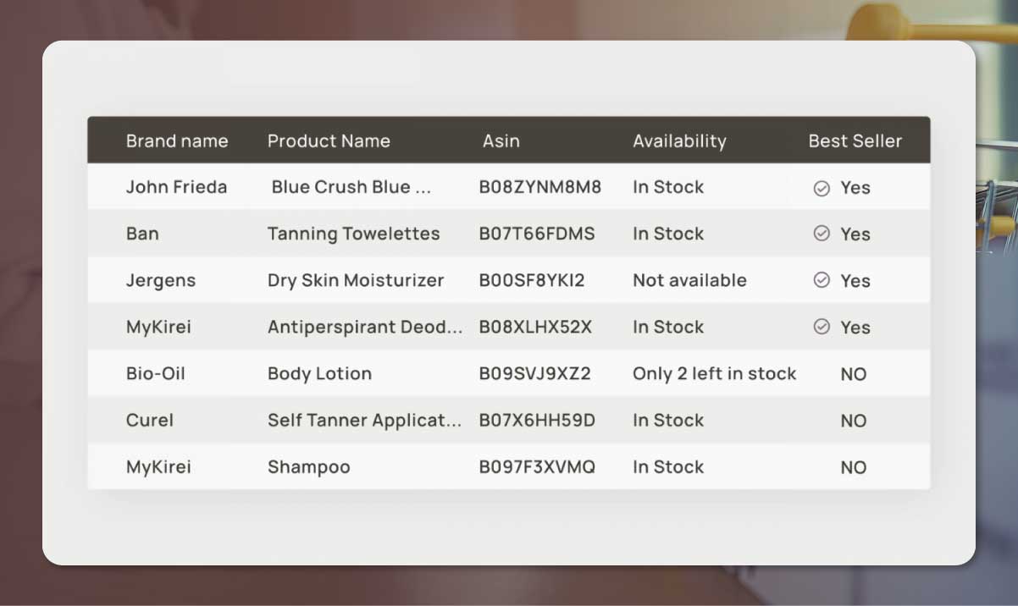Select ASIN B08ZYNM8M8 cell
This screenshot has height=606, width=1018.
[x=540, y=187]
